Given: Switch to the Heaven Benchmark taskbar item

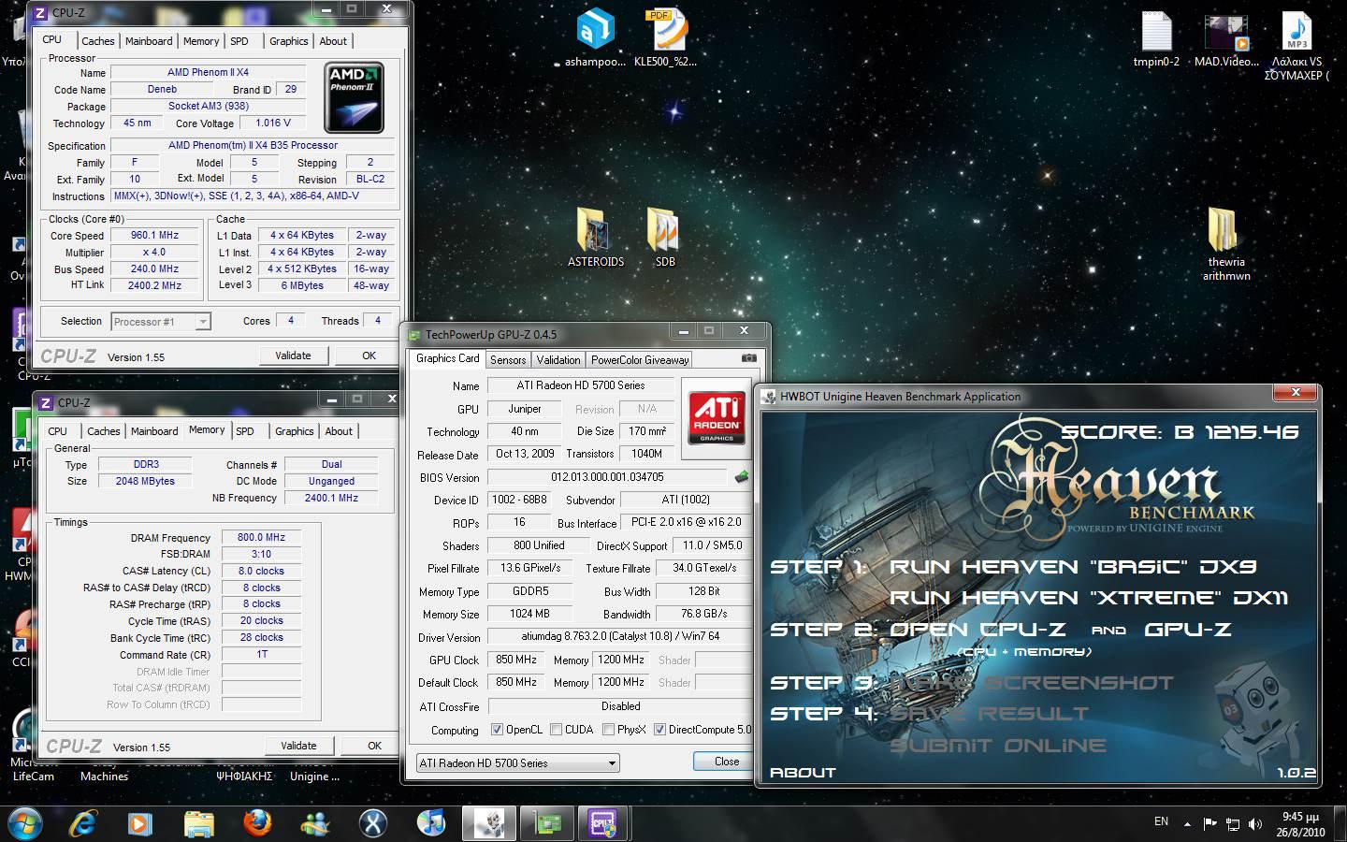Looking at the screenshot, I should coord(489,823).
